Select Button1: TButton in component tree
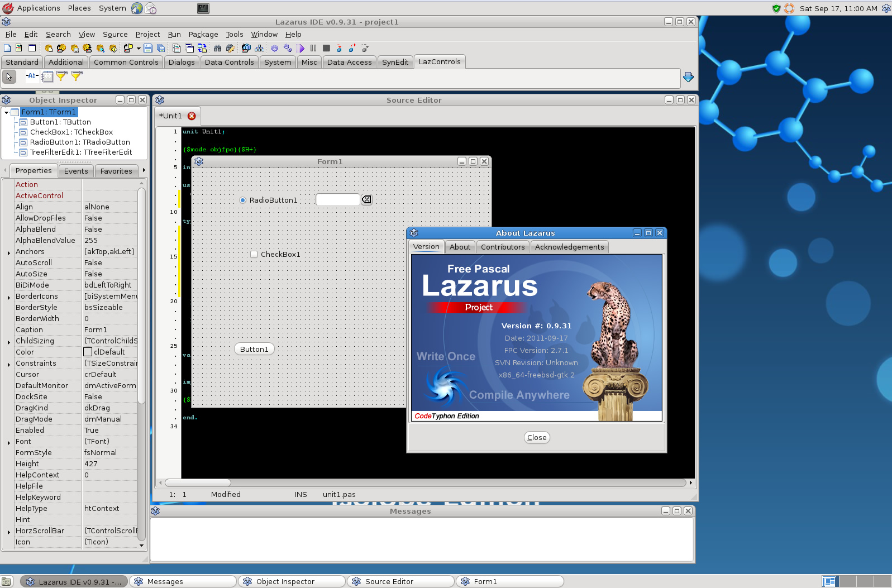This screenshot has height=588, width=892. point(60,122)
